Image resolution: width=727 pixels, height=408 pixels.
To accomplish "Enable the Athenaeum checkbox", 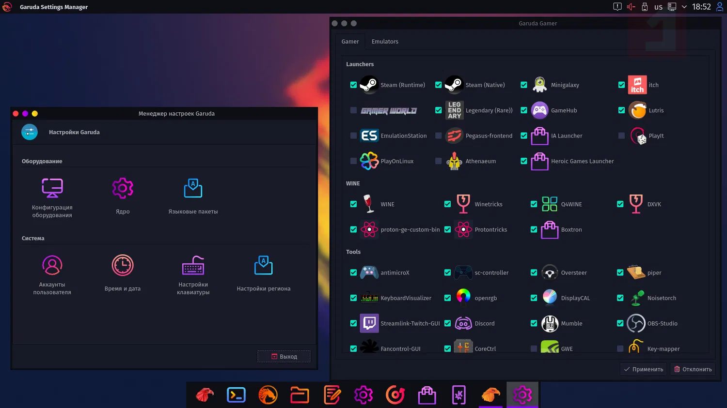I will (439, 161).
